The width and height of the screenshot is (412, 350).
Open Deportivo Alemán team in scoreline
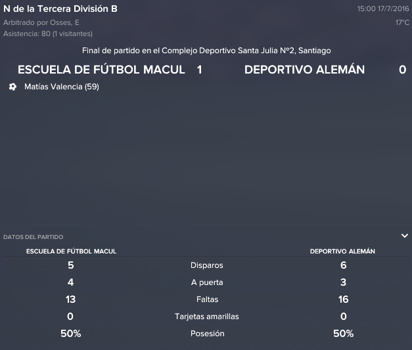click(304, 70)
